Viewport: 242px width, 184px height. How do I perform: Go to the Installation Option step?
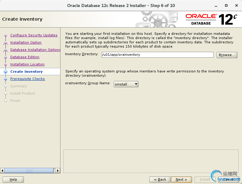tap(26, 42)
